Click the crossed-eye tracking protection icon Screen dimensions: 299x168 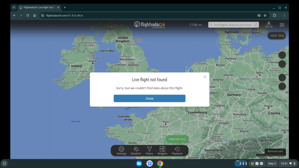259,15
